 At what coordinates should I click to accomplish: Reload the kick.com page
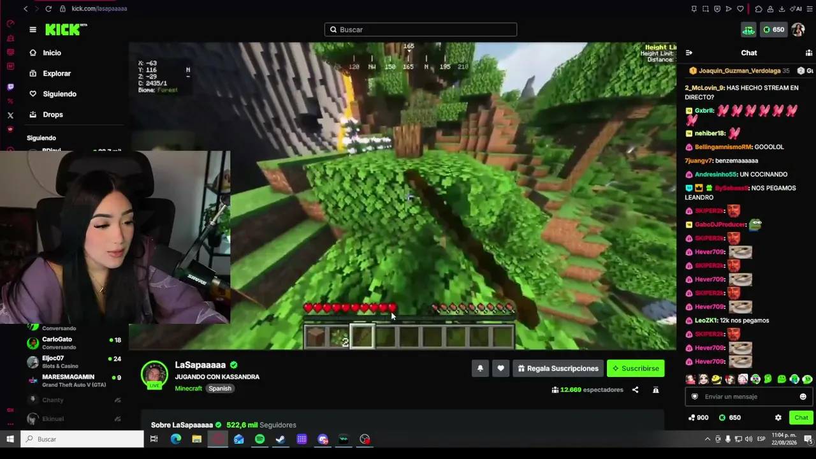(48, 9)
